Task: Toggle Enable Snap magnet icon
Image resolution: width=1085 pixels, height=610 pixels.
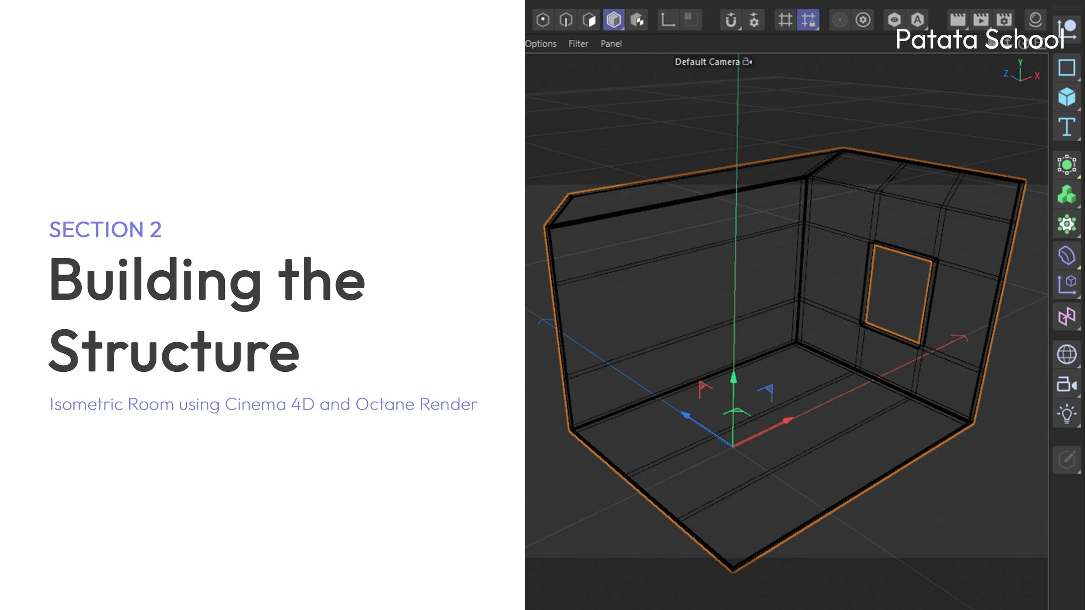Action: tap(731, 20)
